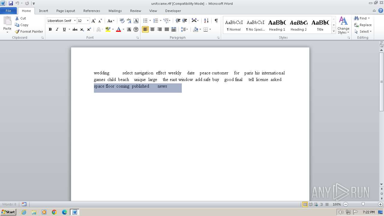Clear formatting with eraser icon
Viewport: 384px width, 216px height.
(122, 21)
